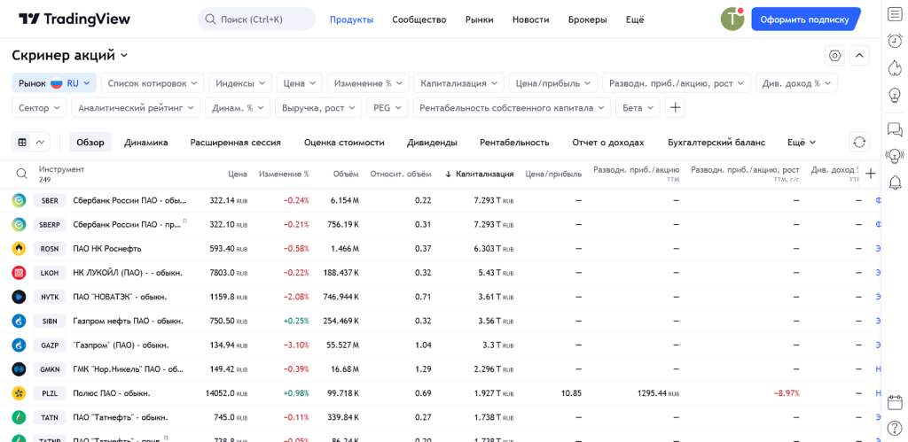Open the Аналитический рейтинг filter
Image resolution: width=908 pixels, height=442 pixels.
click(x=136, y=107)
